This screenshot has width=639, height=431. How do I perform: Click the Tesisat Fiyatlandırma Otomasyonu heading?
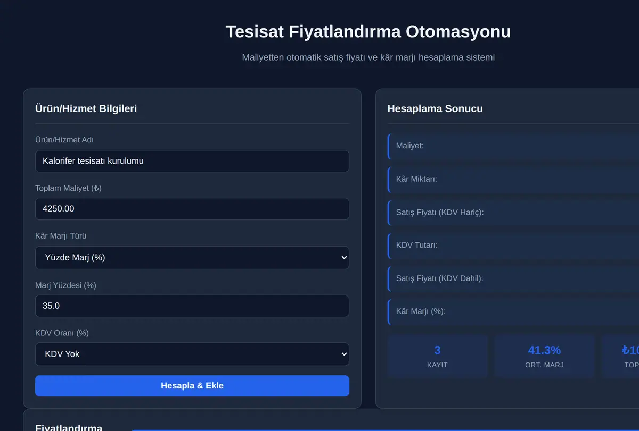point(368,32)
